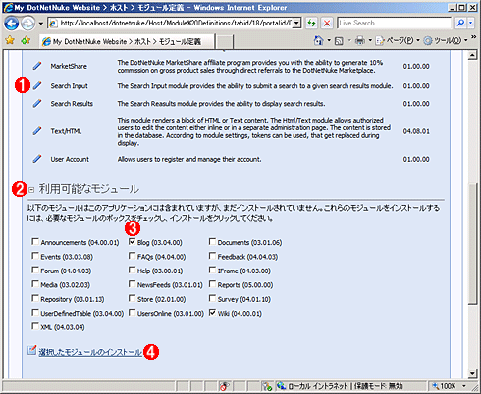This screenshot has height=394, width=481.
Task: Select the Reports module checkbox
Action: [212, 284]
